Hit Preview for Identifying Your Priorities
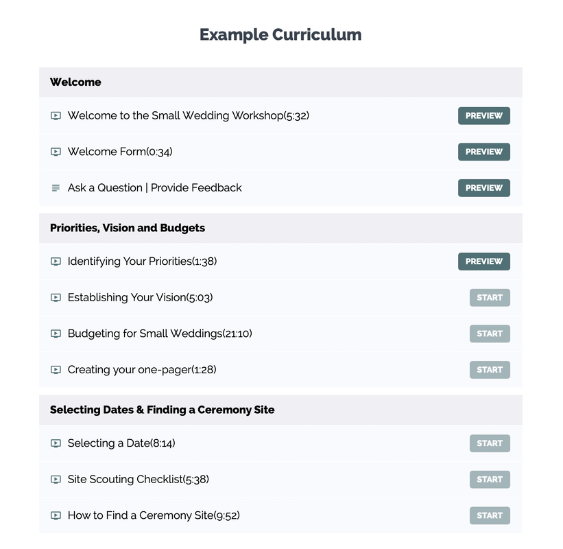This screenshot has width=563, height=549. pyautogui.click(x=483, y=261)
